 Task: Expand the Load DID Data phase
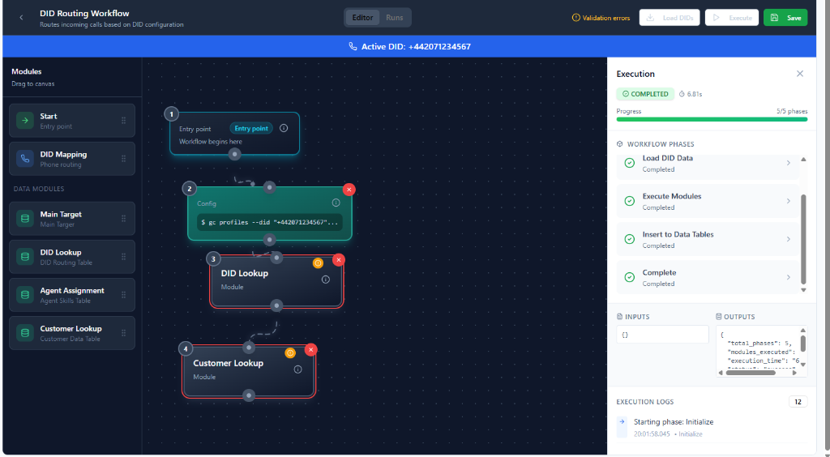(x=788, y=163)
